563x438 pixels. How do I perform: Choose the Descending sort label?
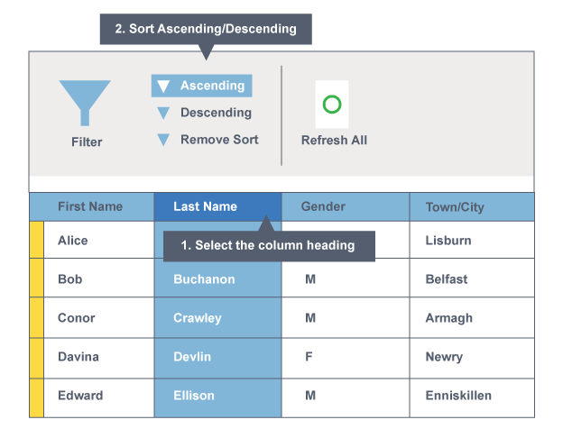pos(216,113)
